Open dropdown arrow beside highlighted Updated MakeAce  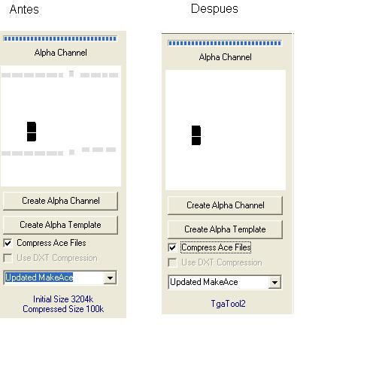coord(110,277)
